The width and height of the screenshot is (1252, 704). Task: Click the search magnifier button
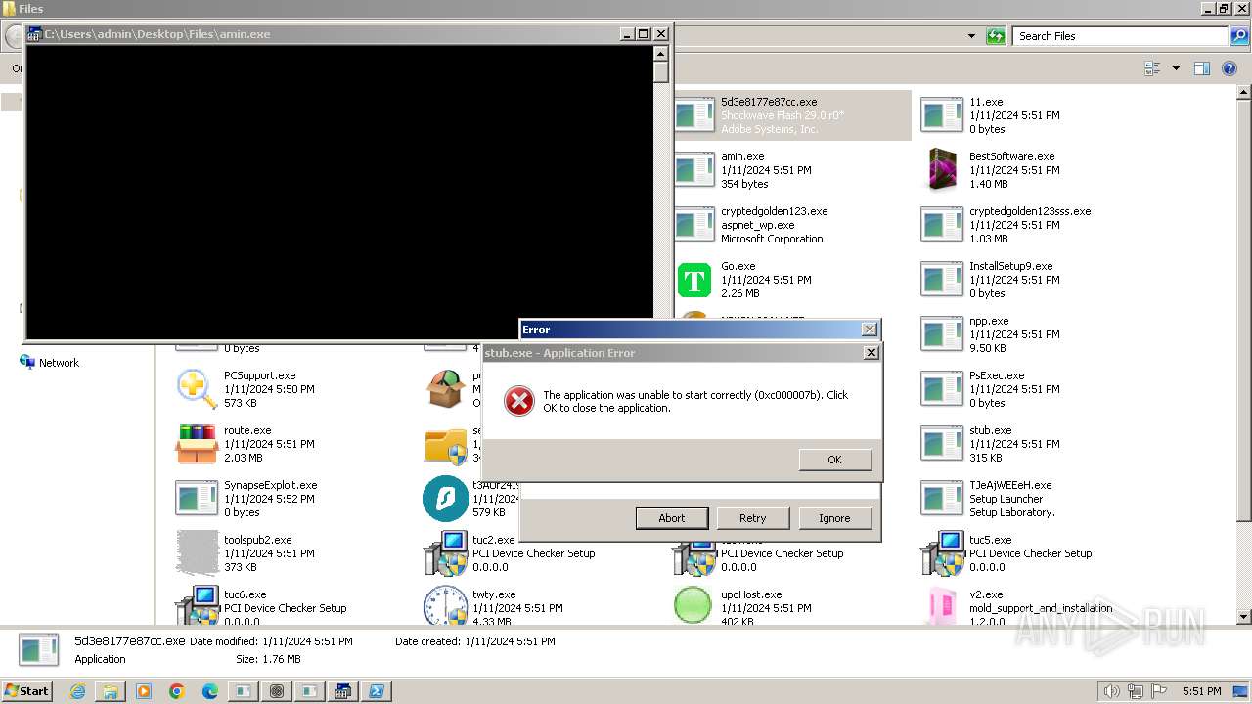tap(1238, 36)
